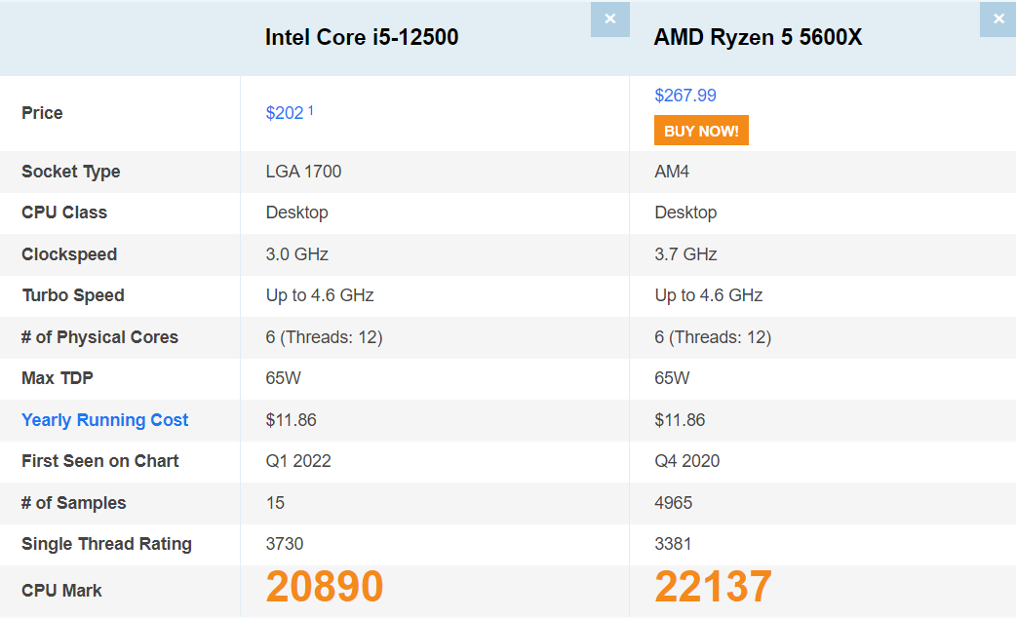Click the Price row label
The image size is (1016, 619).
coord(42,113)
